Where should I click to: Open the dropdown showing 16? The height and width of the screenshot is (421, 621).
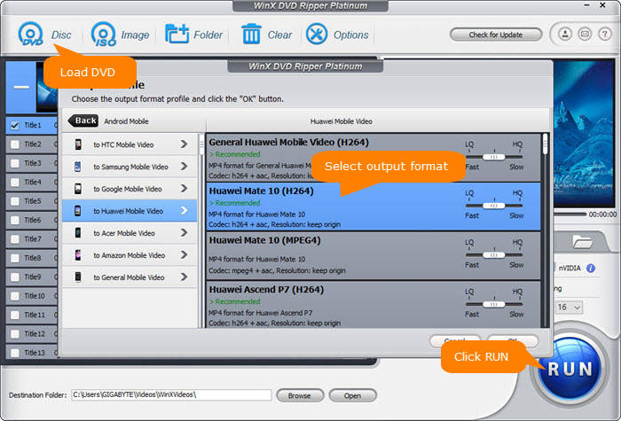(569, 307)
